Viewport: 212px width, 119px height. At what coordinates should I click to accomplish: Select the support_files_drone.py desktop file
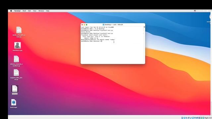tap(16, 73)
